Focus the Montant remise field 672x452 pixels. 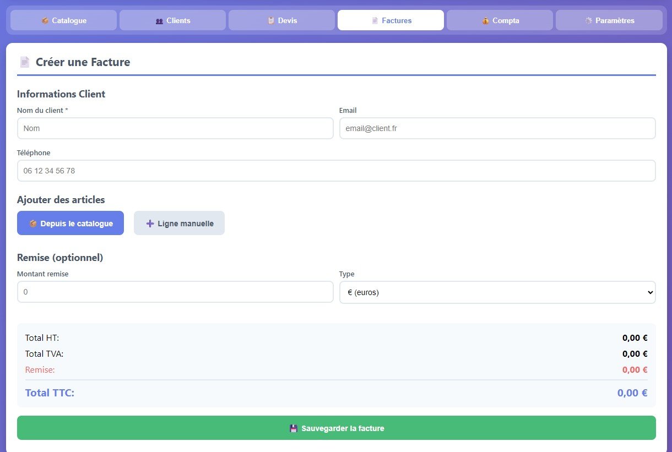tap(175, 292)
